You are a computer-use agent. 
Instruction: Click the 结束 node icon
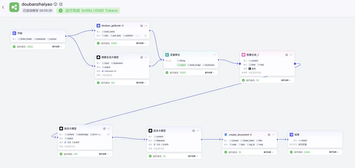click(x=291, y=135)
